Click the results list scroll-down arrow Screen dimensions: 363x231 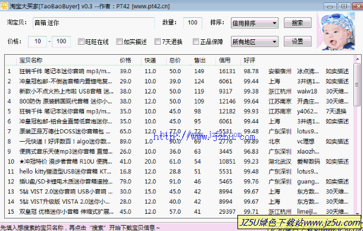[358, 213]
